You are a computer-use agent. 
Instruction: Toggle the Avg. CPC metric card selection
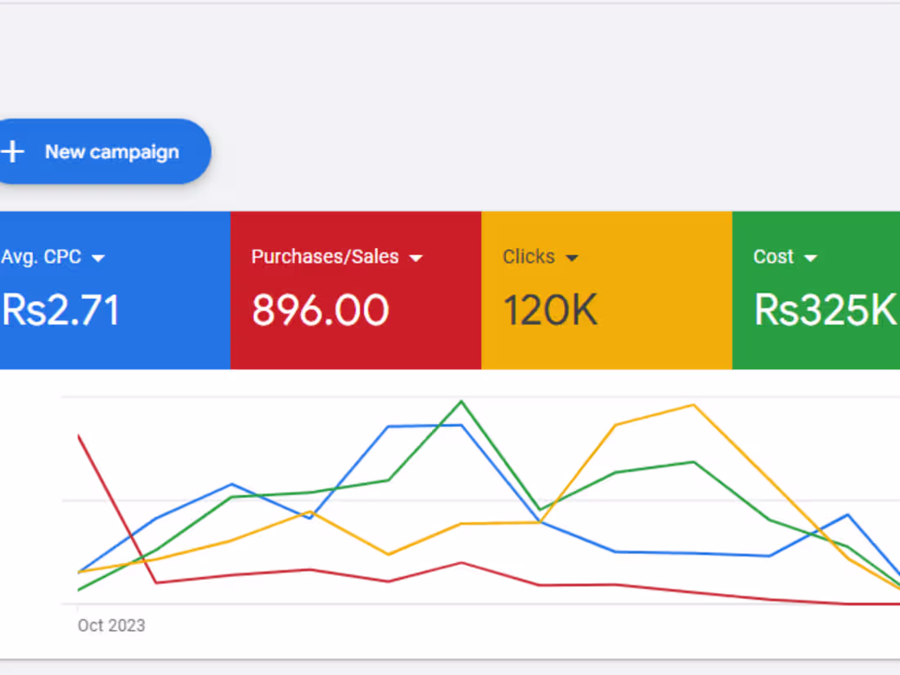pos(115,290)
